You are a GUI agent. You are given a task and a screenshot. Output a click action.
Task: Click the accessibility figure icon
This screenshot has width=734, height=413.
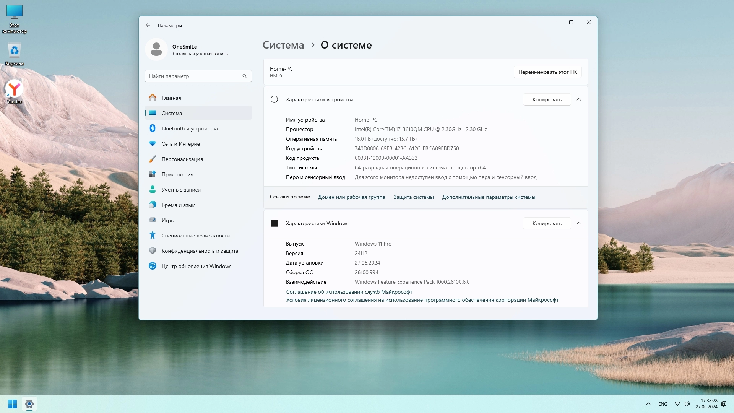pos(153,236)
